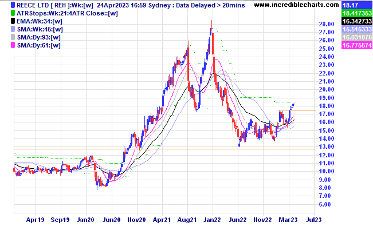Click the 19.00 price axis label

(x=327, y=98)
